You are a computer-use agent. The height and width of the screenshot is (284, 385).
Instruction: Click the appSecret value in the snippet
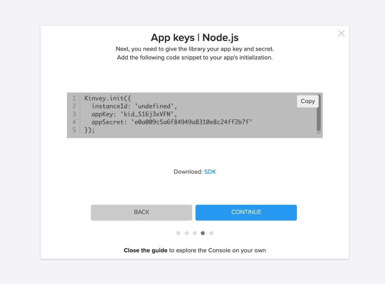click(x=192, y=122)
